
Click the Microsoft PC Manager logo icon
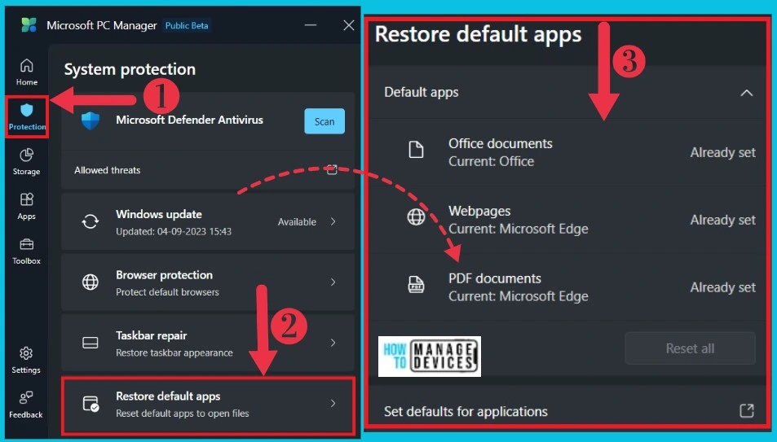click(29, 24)
